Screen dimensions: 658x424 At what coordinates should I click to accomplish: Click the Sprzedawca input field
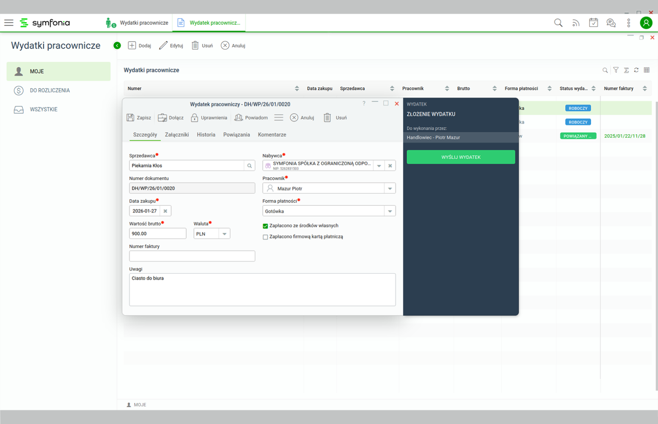click(187, 166)
